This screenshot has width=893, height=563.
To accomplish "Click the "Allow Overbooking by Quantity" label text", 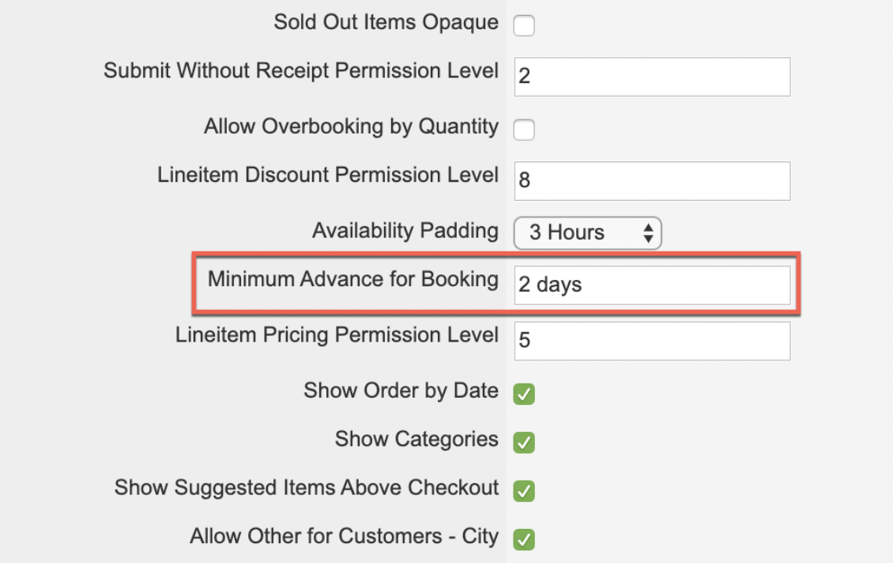I will tap(351, 127).
